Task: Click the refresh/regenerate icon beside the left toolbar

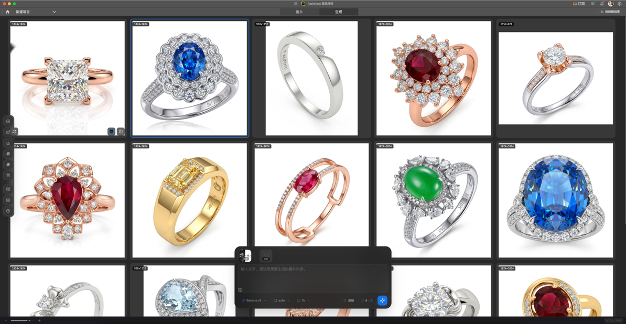Action: (x=15, y=131)
